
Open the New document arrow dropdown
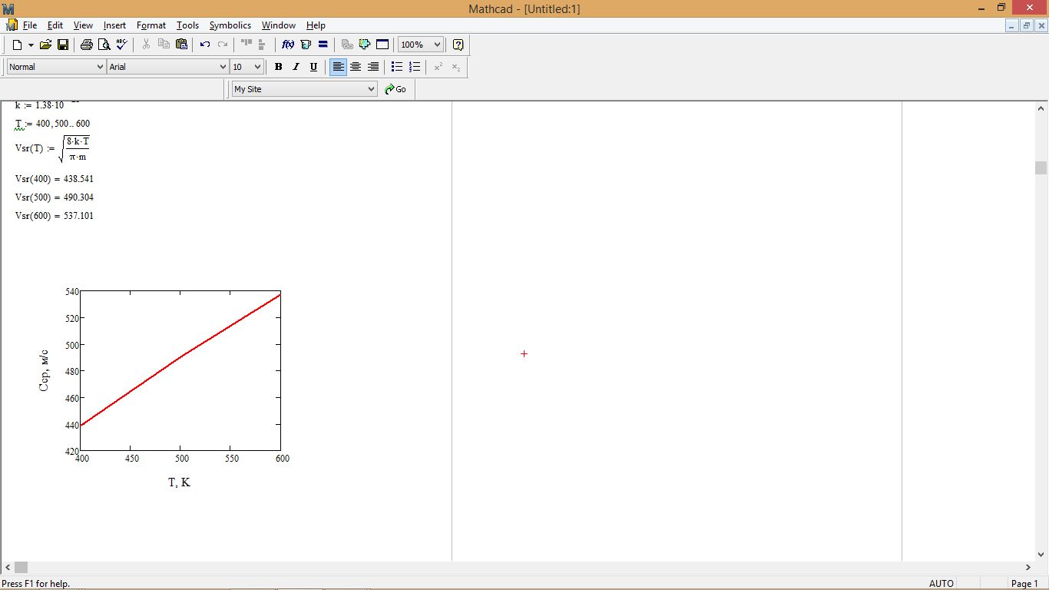31,45
